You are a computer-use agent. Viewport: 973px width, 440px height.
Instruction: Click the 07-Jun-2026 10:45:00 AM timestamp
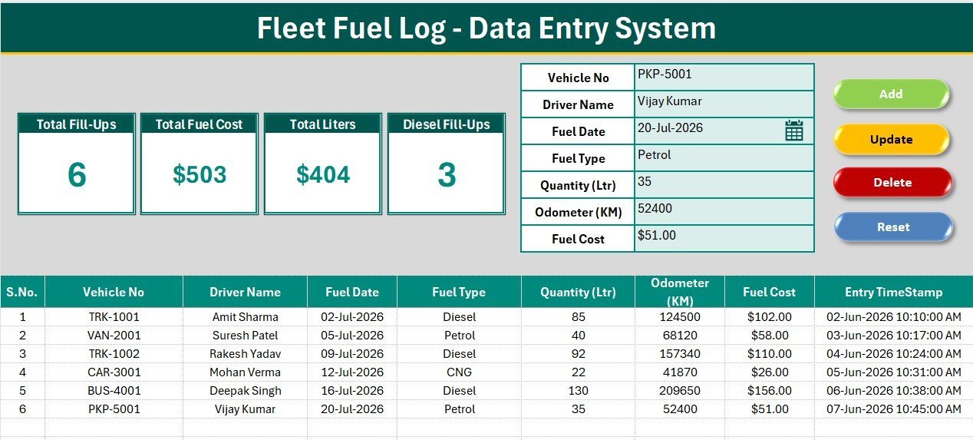click(x=893, y=409)
